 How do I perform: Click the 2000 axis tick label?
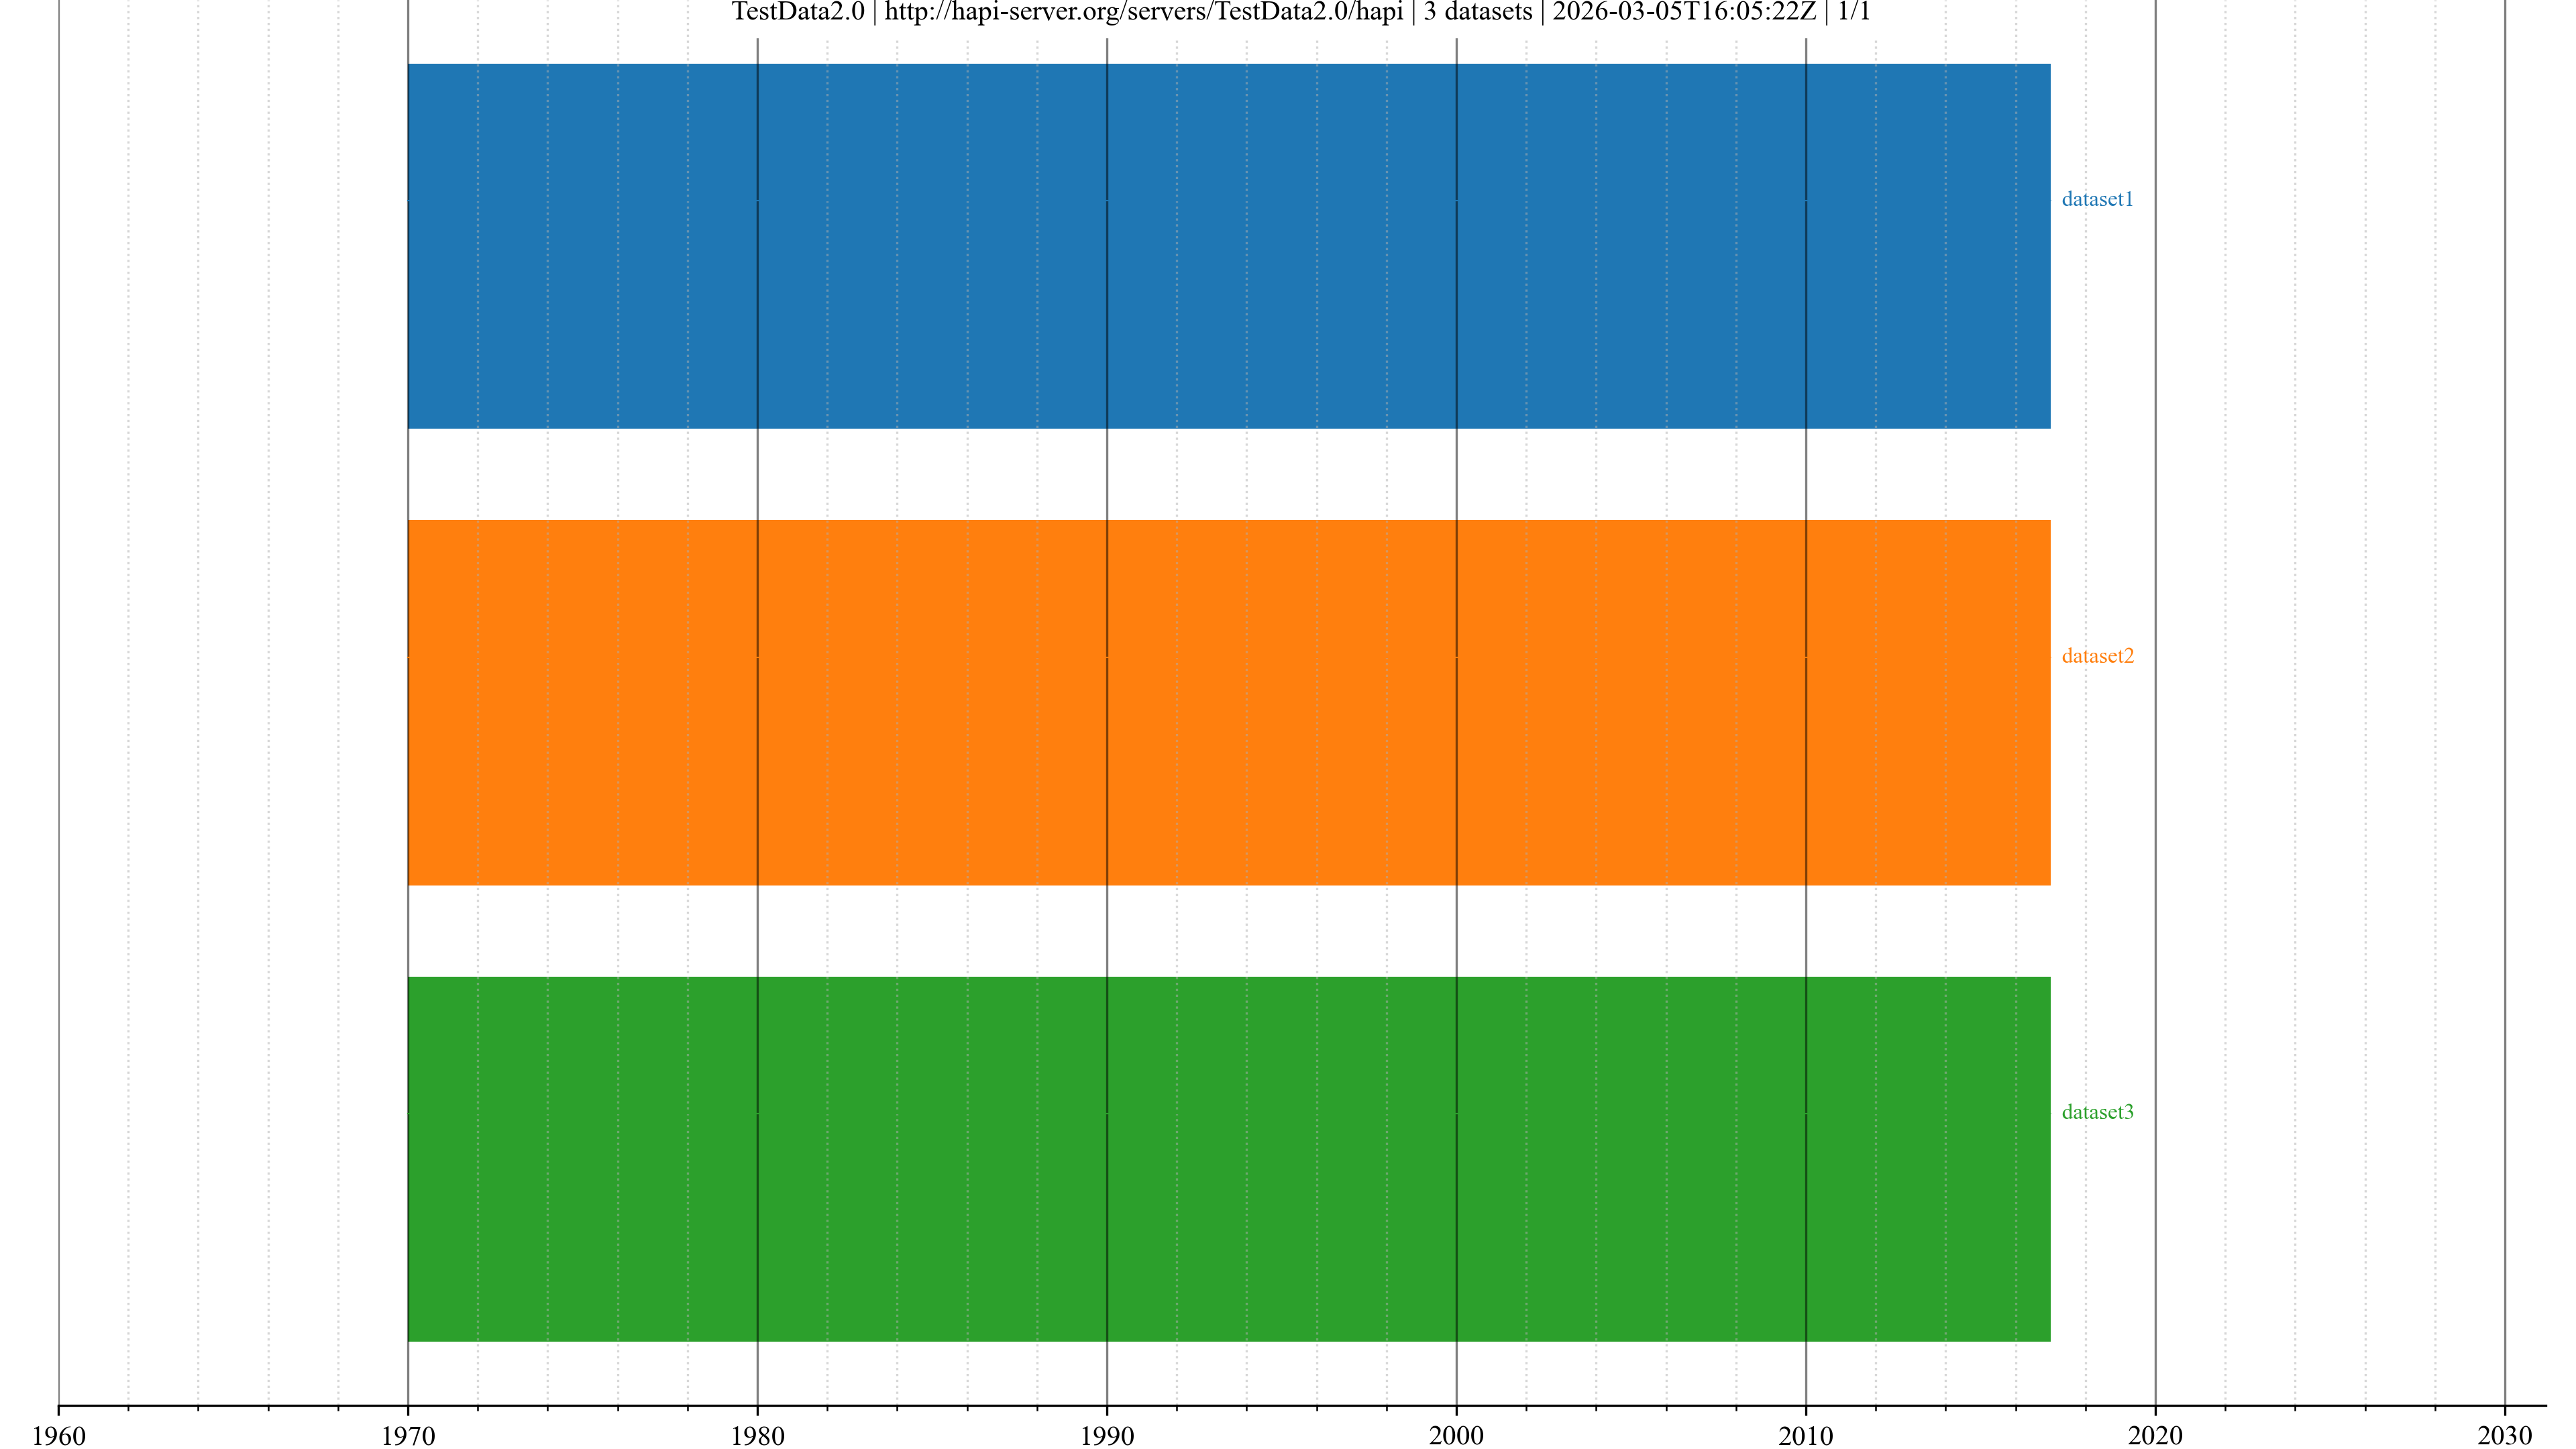click(1456, 1436)
